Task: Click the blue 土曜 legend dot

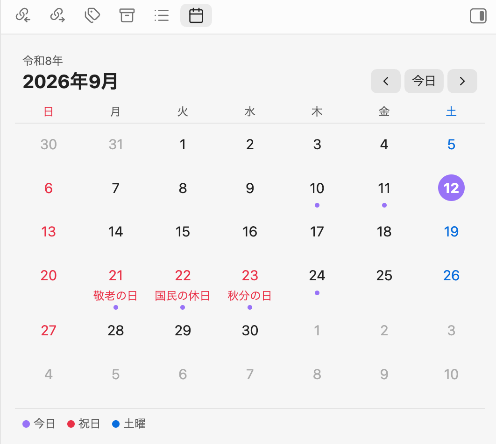Action: 116,424
